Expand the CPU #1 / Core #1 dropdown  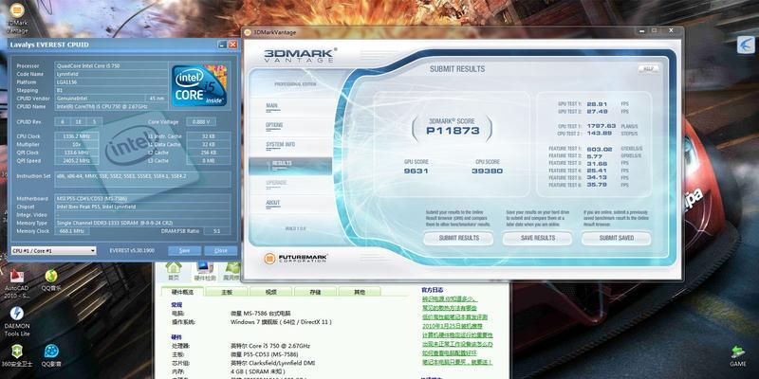point(54,251)
